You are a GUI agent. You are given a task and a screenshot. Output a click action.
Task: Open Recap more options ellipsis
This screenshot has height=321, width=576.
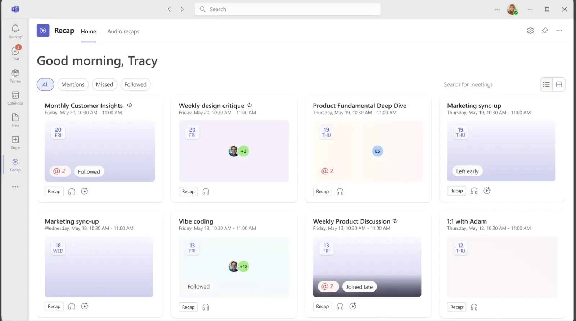click(x=559, y=31)
